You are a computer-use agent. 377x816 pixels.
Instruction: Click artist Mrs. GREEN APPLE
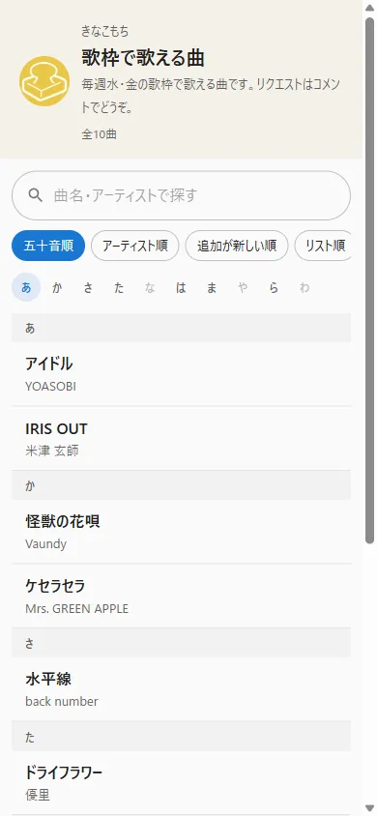(x=76, y=609)
